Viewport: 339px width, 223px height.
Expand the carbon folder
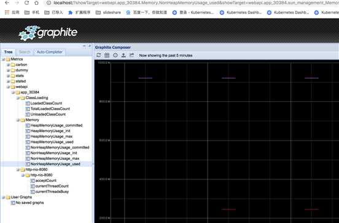tap(8, 65)
